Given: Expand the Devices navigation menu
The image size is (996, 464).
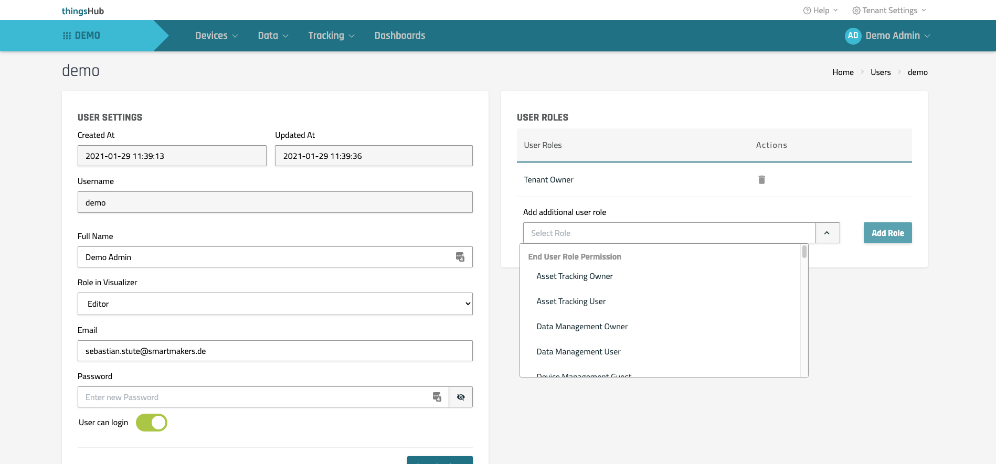Looking at the screenshot, I should 216,36.
